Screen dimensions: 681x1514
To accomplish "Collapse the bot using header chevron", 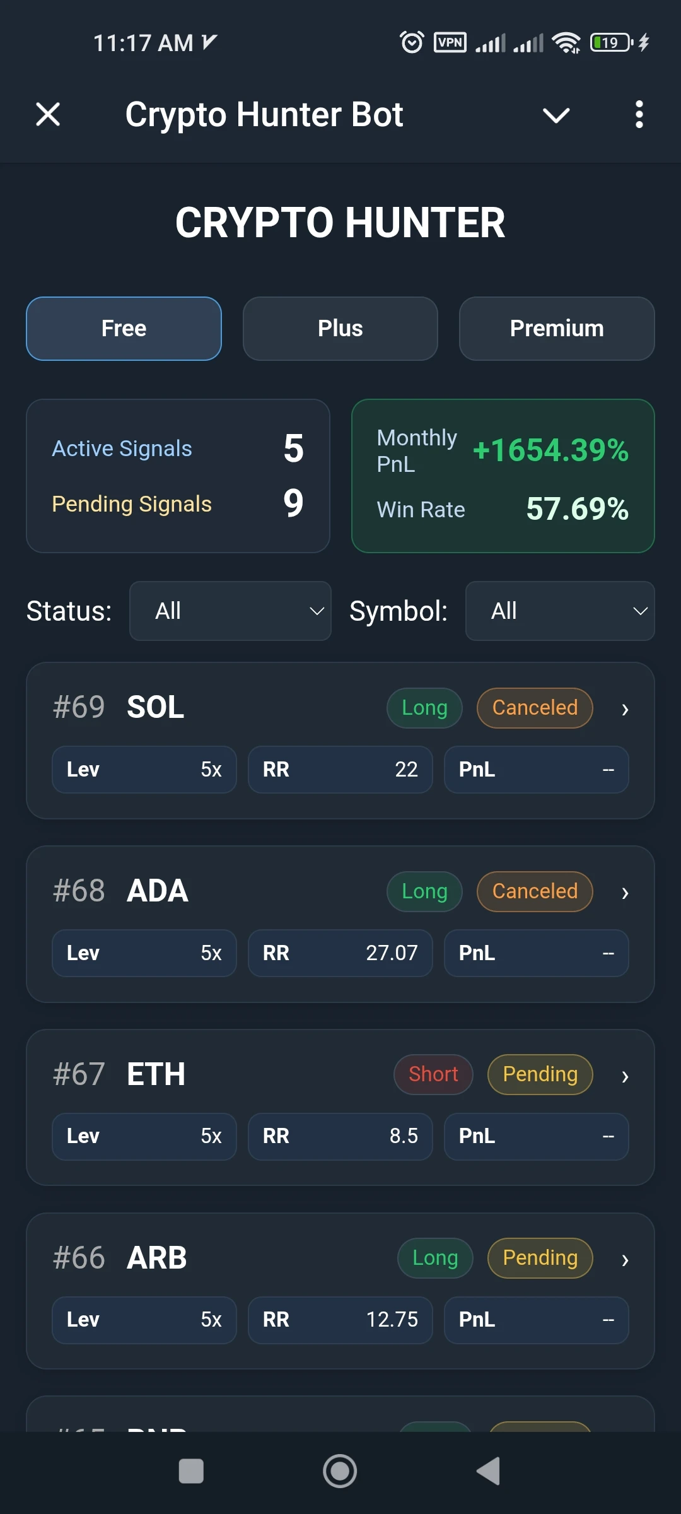I will pos(556,115).
